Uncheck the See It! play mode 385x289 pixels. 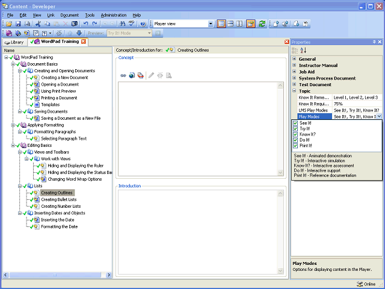click(x=295, y=123)
